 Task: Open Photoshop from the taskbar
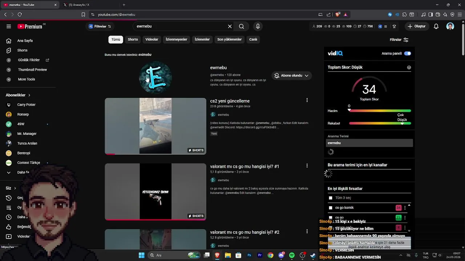249,255
